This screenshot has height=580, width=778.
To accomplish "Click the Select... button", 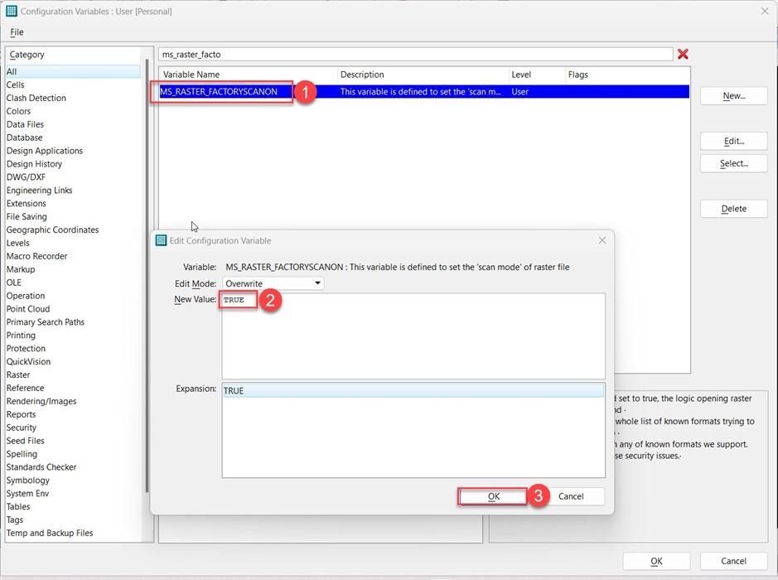I will click(732, 163).
